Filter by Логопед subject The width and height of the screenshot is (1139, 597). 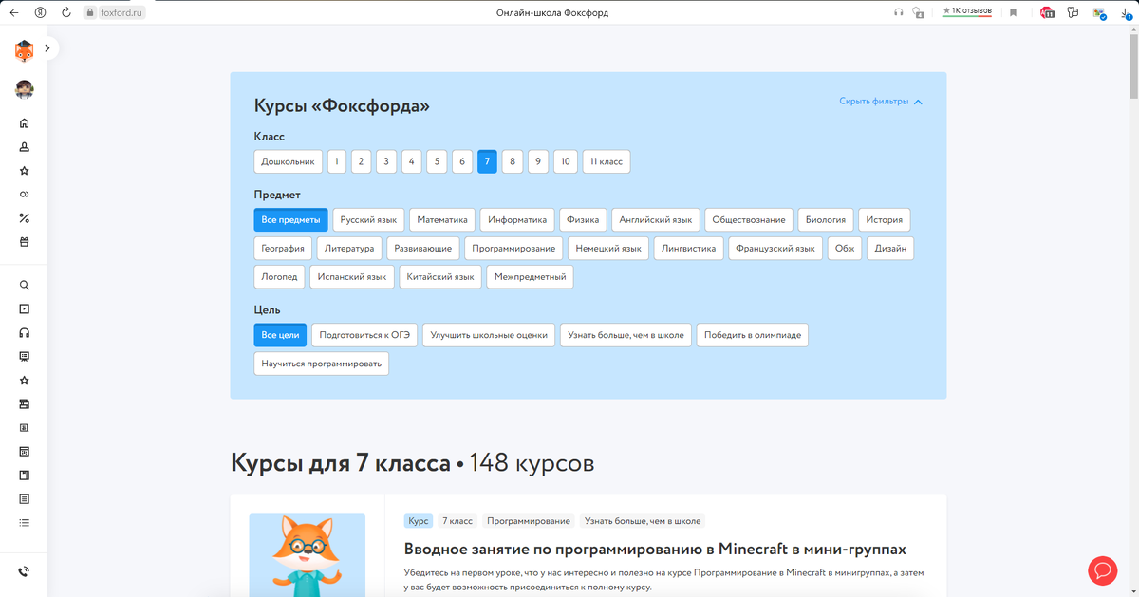[x=280, y=277]
